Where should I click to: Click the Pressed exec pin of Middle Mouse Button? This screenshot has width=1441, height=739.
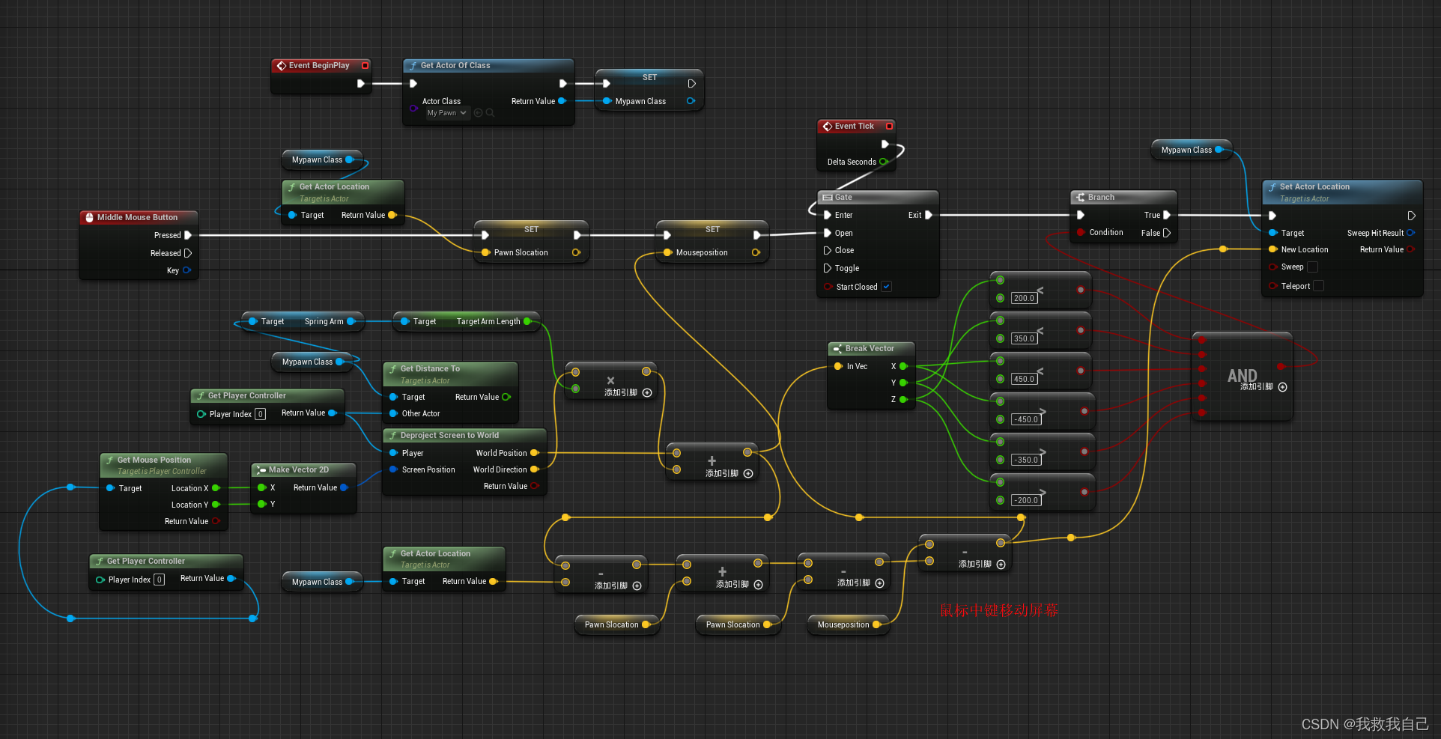(188, 235)
